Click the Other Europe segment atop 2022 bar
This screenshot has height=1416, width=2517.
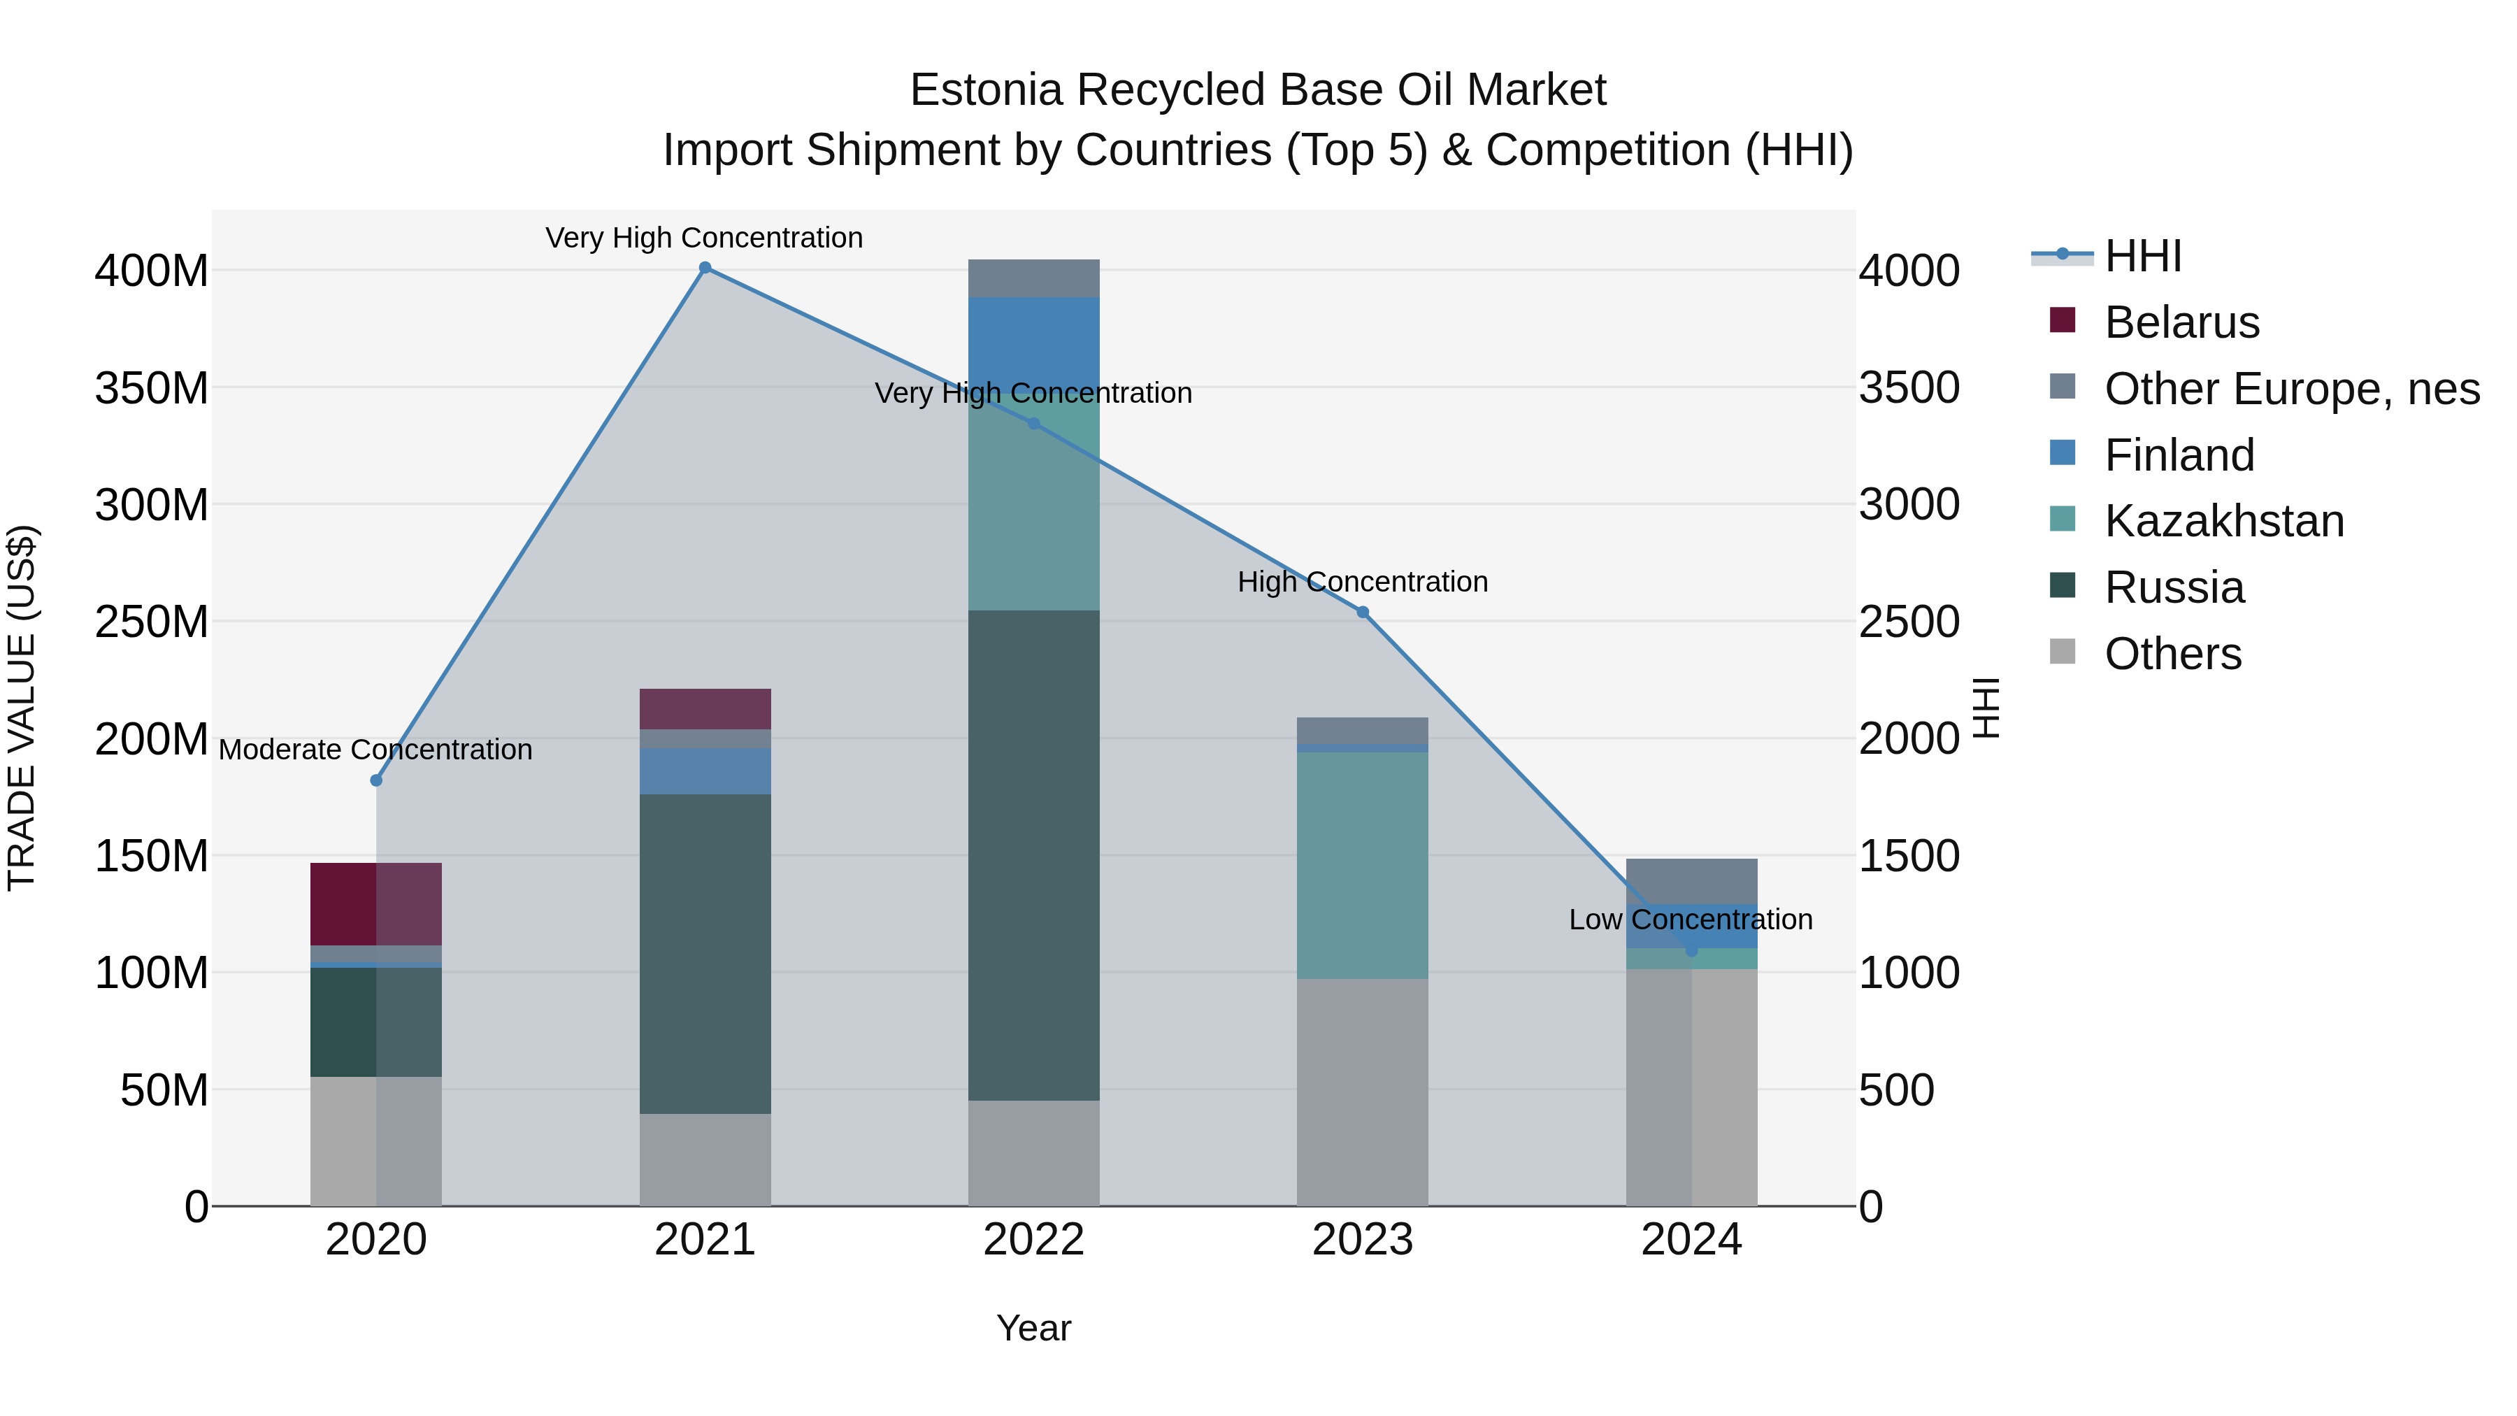click(1034, 278)
